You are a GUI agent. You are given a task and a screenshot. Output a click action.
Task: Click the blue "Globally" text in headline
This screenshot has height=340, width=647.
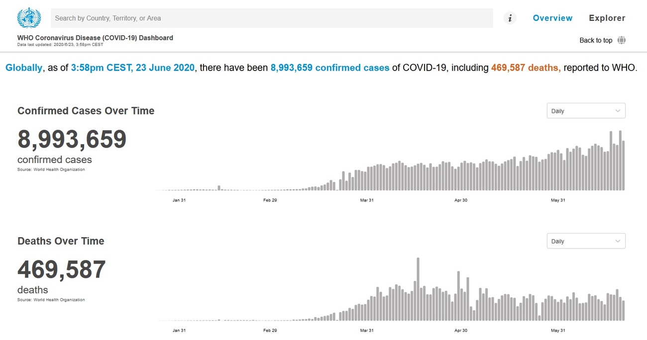coord(24,68)
